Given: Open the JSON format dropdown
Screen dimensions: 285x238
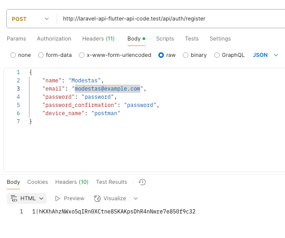Looking at the screenshot, I should coord(266,55).
